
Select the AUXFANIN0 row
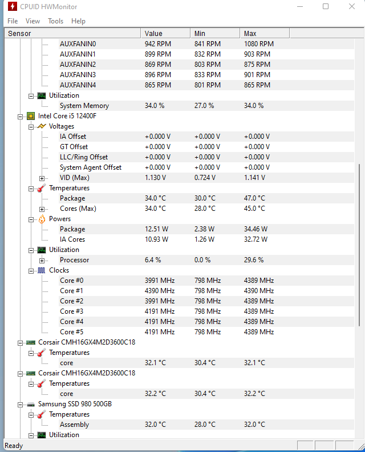click(206, 44)
